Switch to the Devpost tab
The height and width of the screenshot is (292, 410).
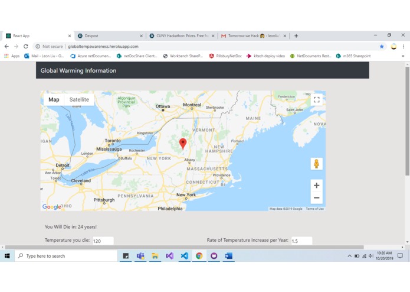click(x=110, y=36)
